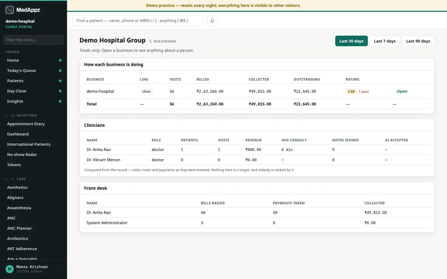Click the demo-hospital business name cell
The image size is (447, 279).
click(x=100, y=91)
